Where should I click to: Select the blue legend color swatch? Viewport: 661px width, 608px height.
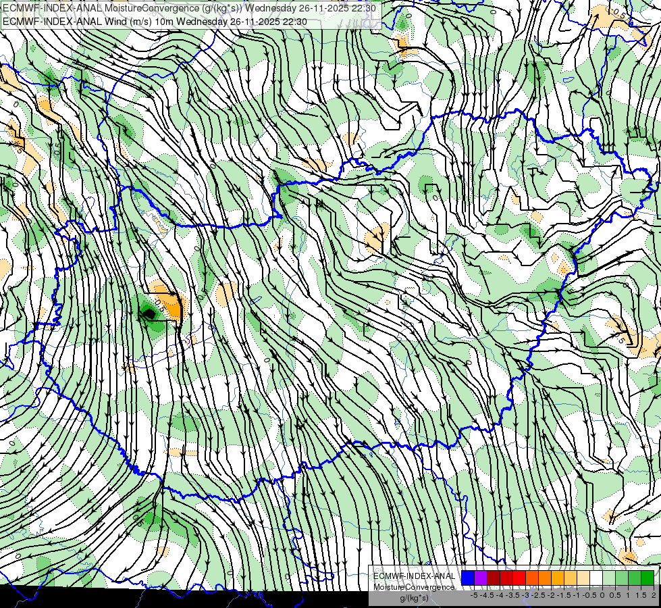[468, 578]
